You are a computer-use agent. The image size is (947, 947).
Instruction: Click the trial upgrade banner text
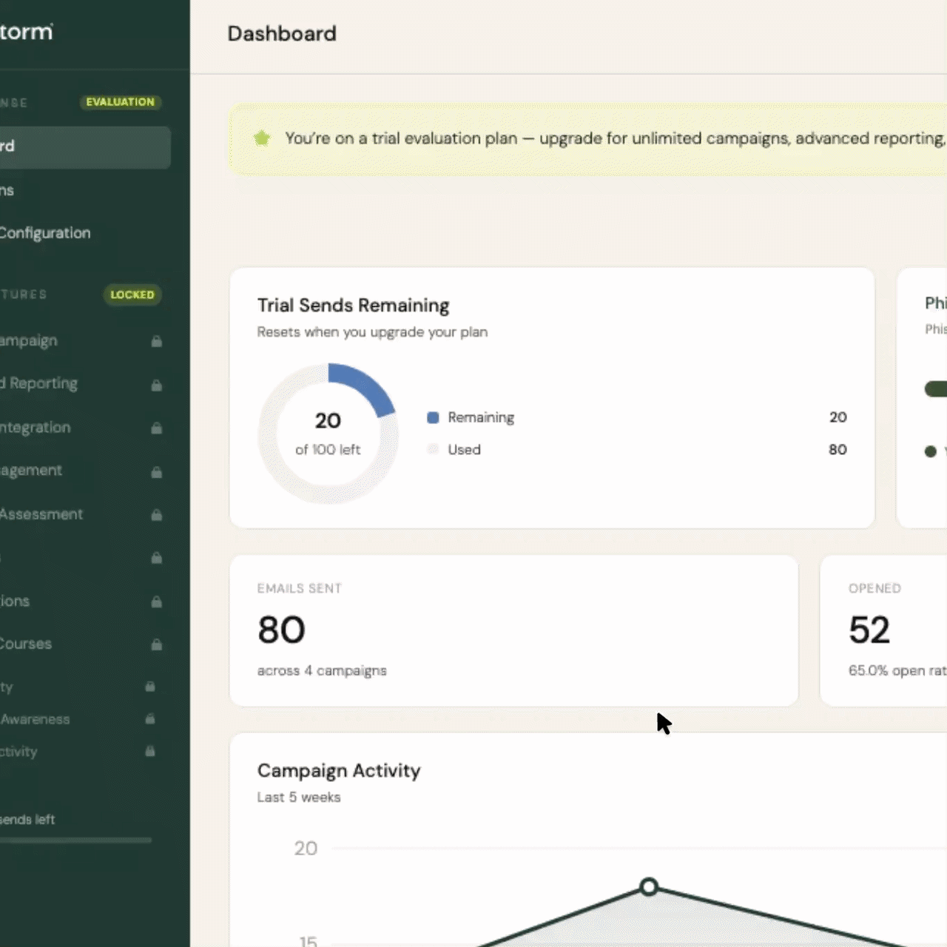pyautogui.click(x=615, y=138)
